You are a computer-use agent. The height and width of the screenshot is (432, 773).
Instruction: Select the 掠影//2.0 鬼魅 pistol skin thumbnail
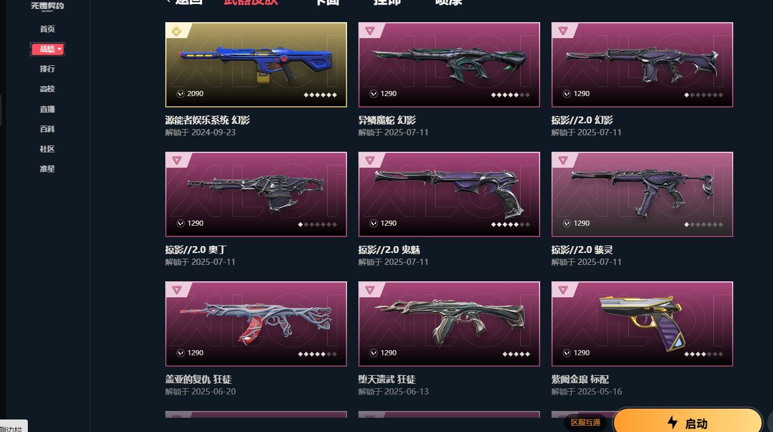pyautogui.click(x=449, y=194)
